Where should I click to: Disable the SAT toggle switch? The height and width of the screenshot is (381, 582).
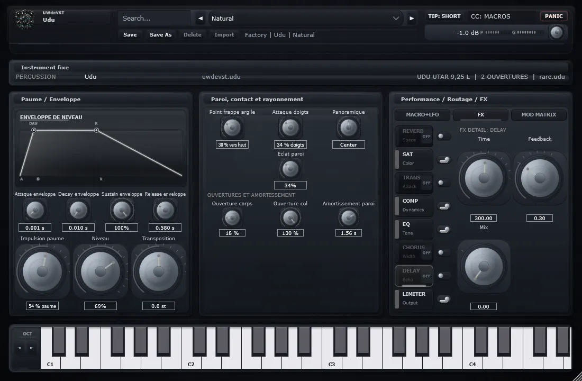click(443, 160)
